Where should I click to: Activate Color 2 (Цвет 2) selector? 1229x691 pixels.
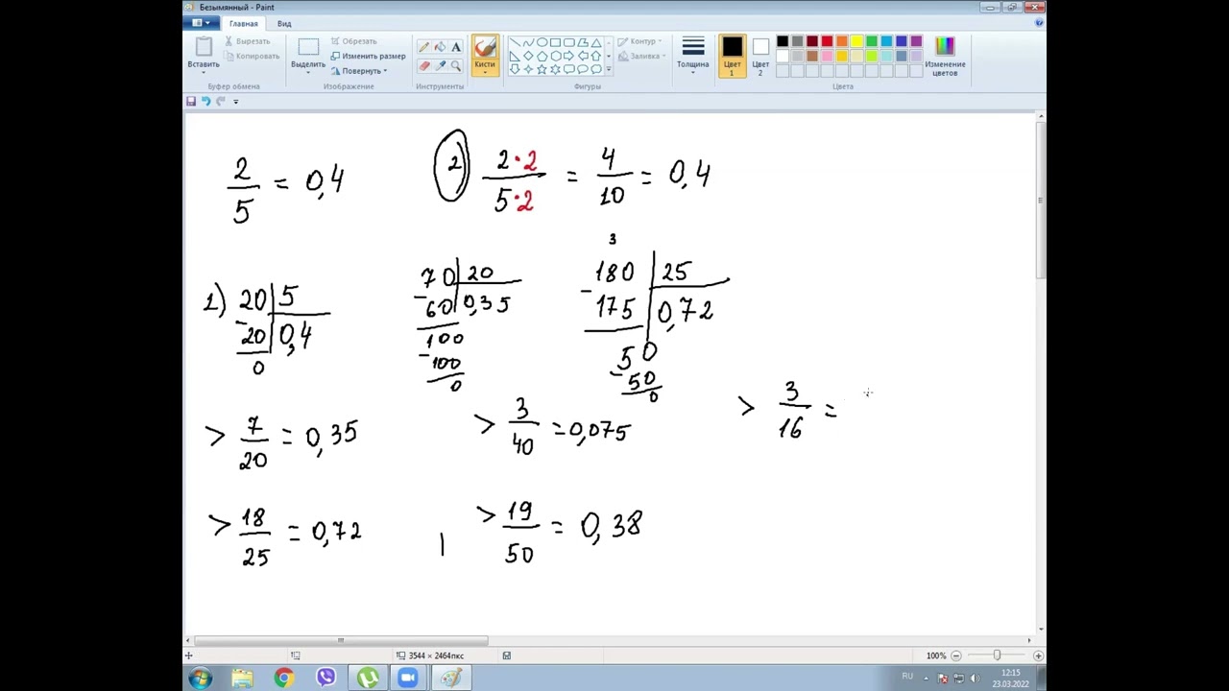point(760,56)
